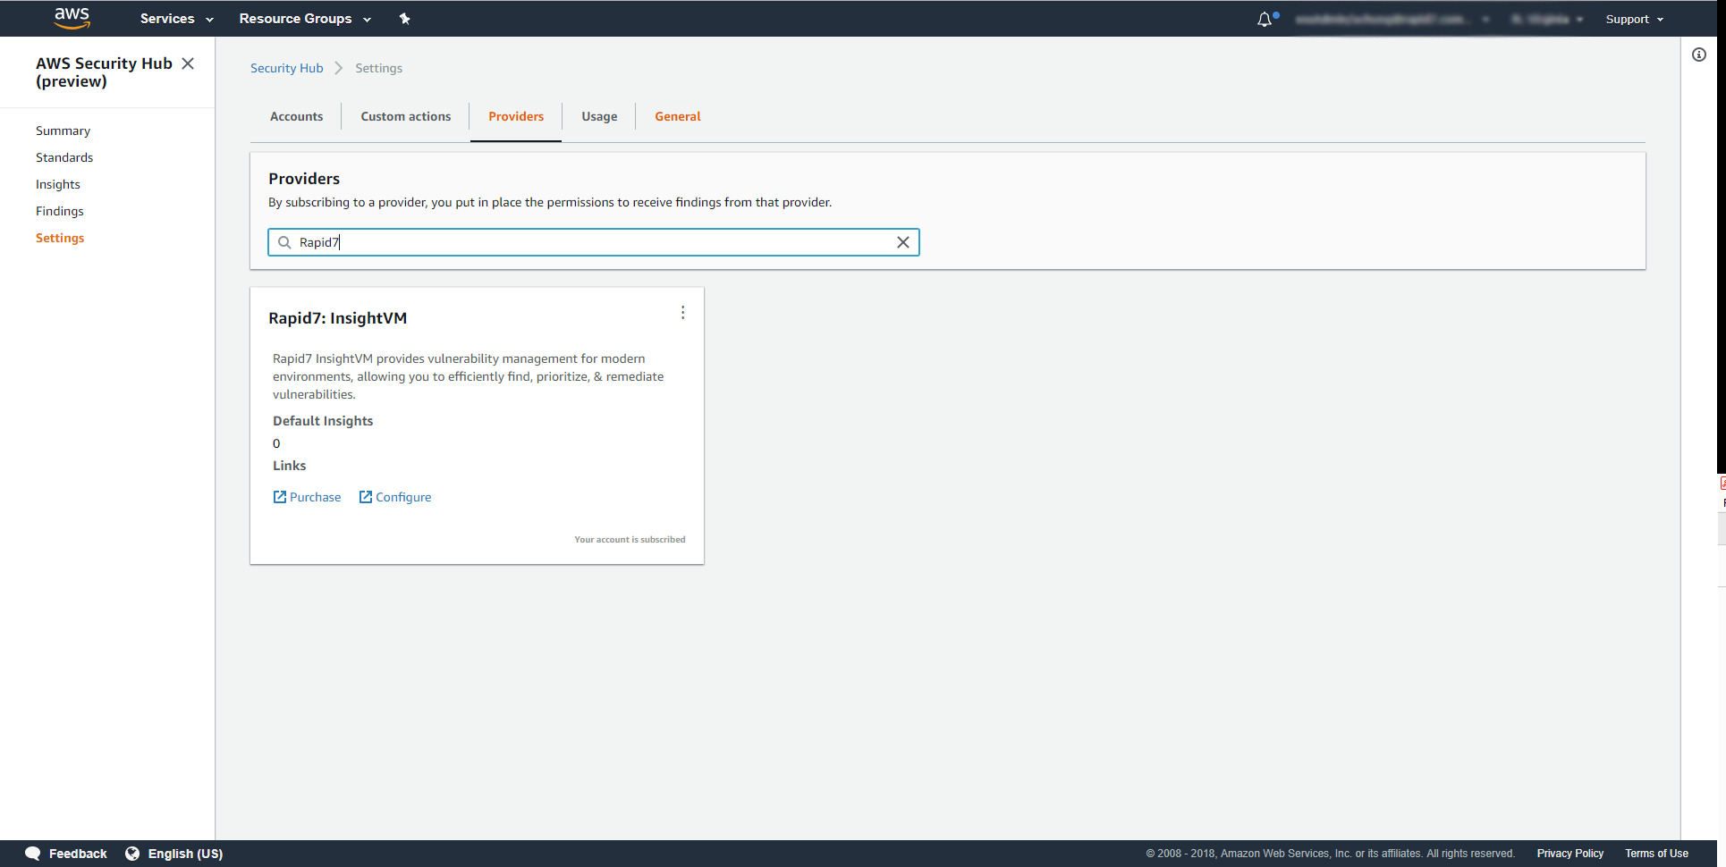
Task: Click the globe language icon
Action: (132, 854)
